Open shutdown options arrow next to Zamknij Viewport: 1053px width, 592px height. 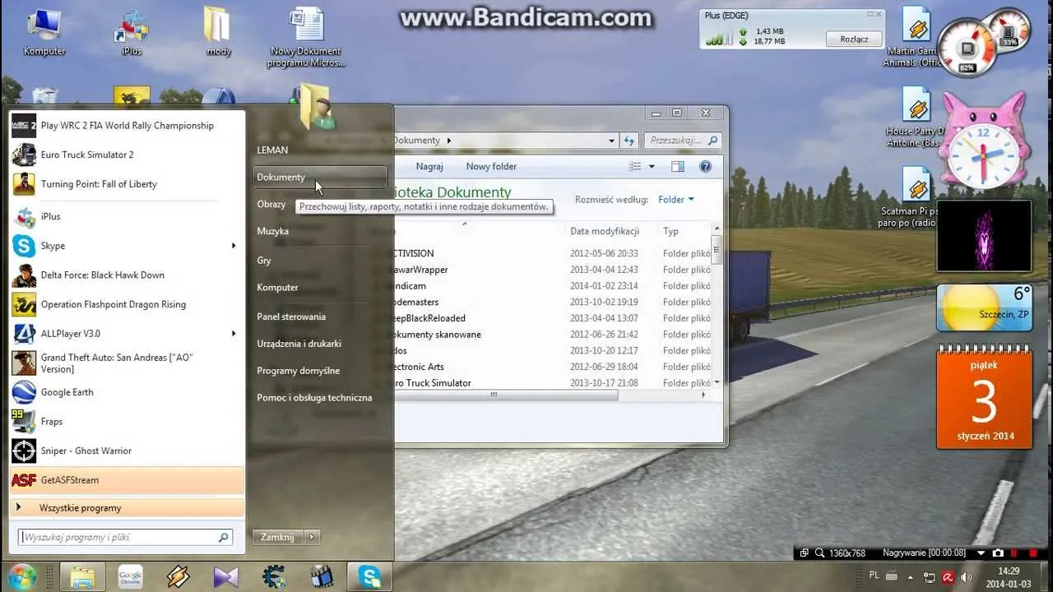click(x=311, y=537)
